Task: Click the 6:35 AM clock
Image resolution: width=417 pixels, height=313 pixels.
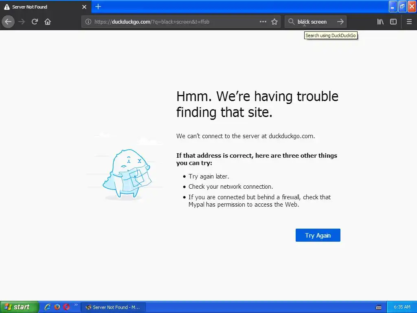Action: [x=402, y=307]
